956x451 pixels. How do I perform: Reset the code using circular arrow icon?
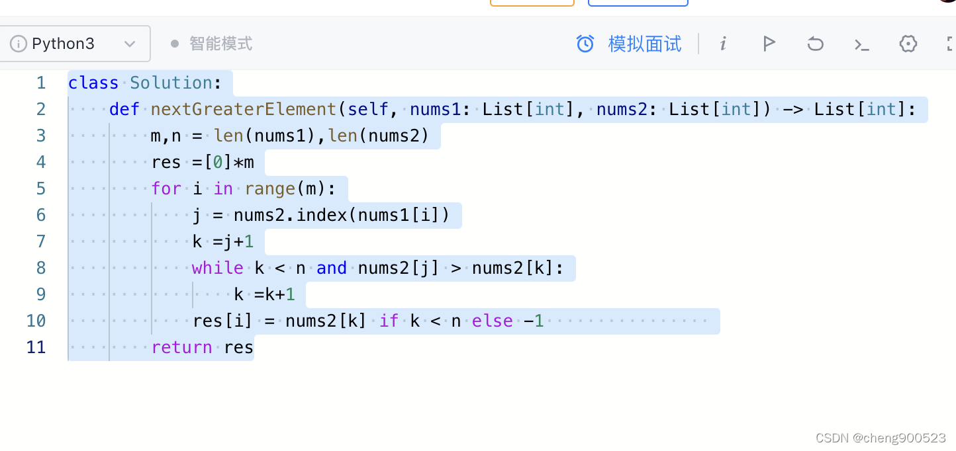click(815, 44)
